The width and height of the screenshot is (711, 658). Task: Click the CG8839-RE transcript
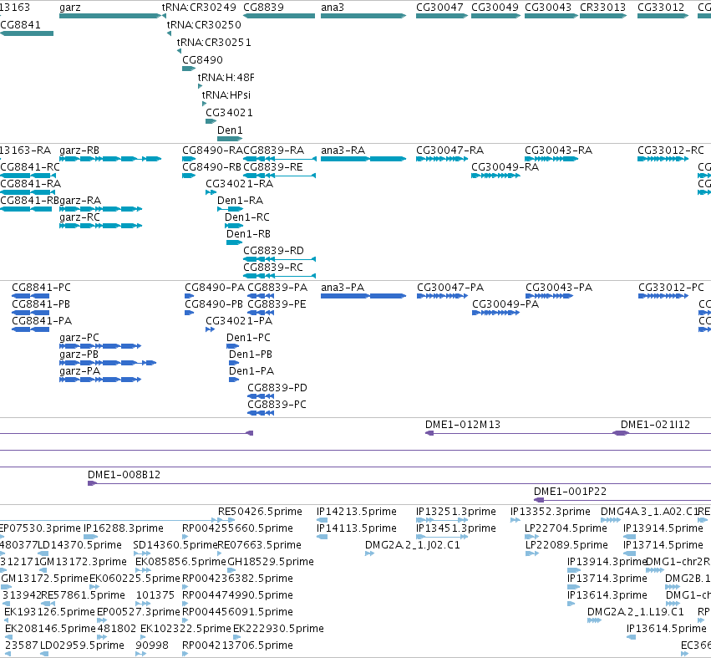(279, 176)
